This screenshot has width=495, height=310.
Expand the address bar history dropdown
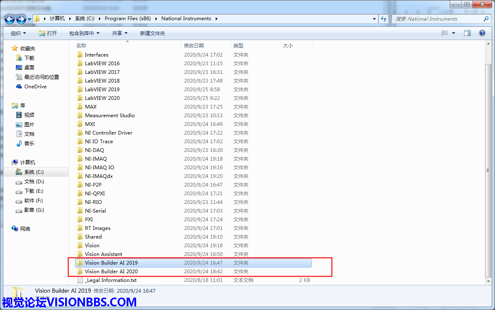point(374,19)
